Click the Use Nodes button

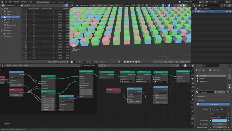click(x=213, y=104)
